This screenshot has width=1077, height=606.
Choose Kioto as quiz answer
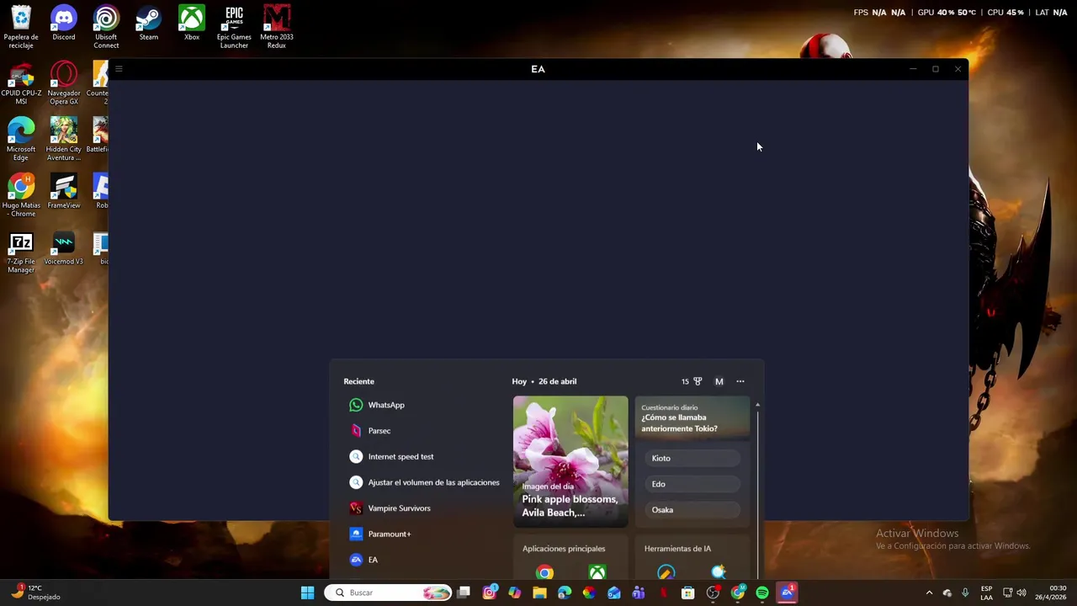coord(693,458)
